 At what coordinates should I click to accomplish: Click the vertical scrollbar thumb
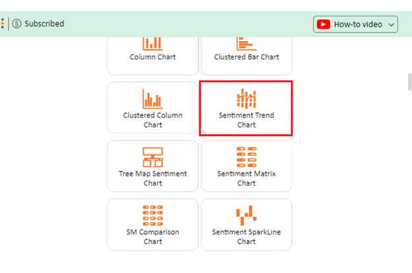(409, 82)
